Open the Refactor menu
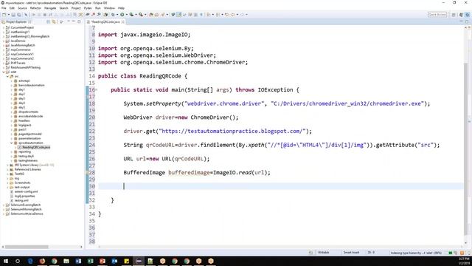472x266 pixels. [x=35, y=8]
